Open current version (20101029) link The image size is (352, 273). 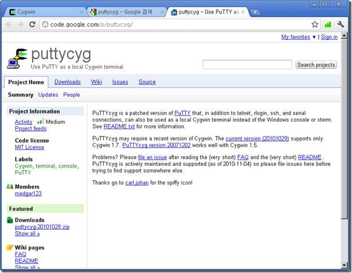click(x=257, y=139)
